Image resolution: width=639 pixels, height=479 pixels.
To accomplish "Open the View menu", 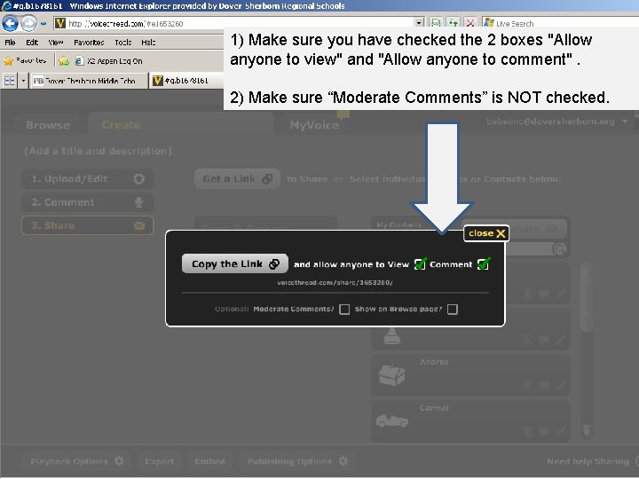I will click(x=55, y=43).
